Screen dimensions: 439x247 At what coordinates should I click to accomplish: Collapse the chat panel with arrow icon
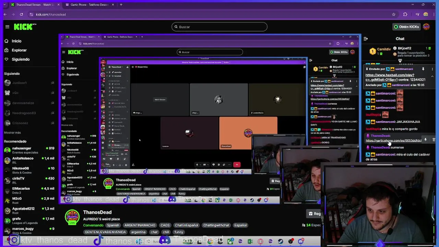click(366, 39)
